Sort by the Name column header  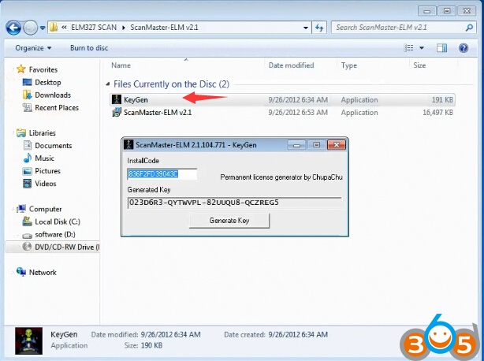(121, 65)
